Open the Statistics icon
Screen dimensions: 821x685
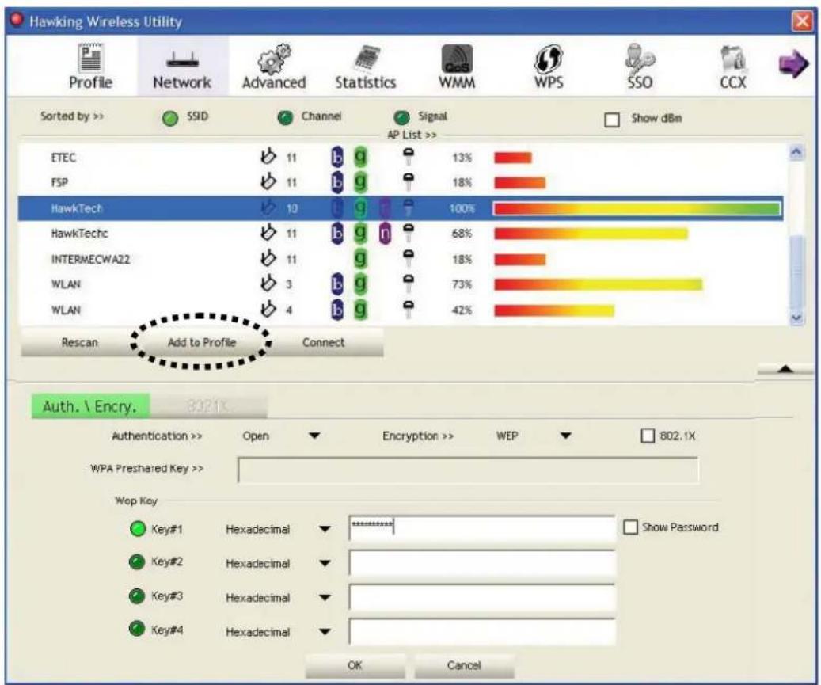pos(366,59)
